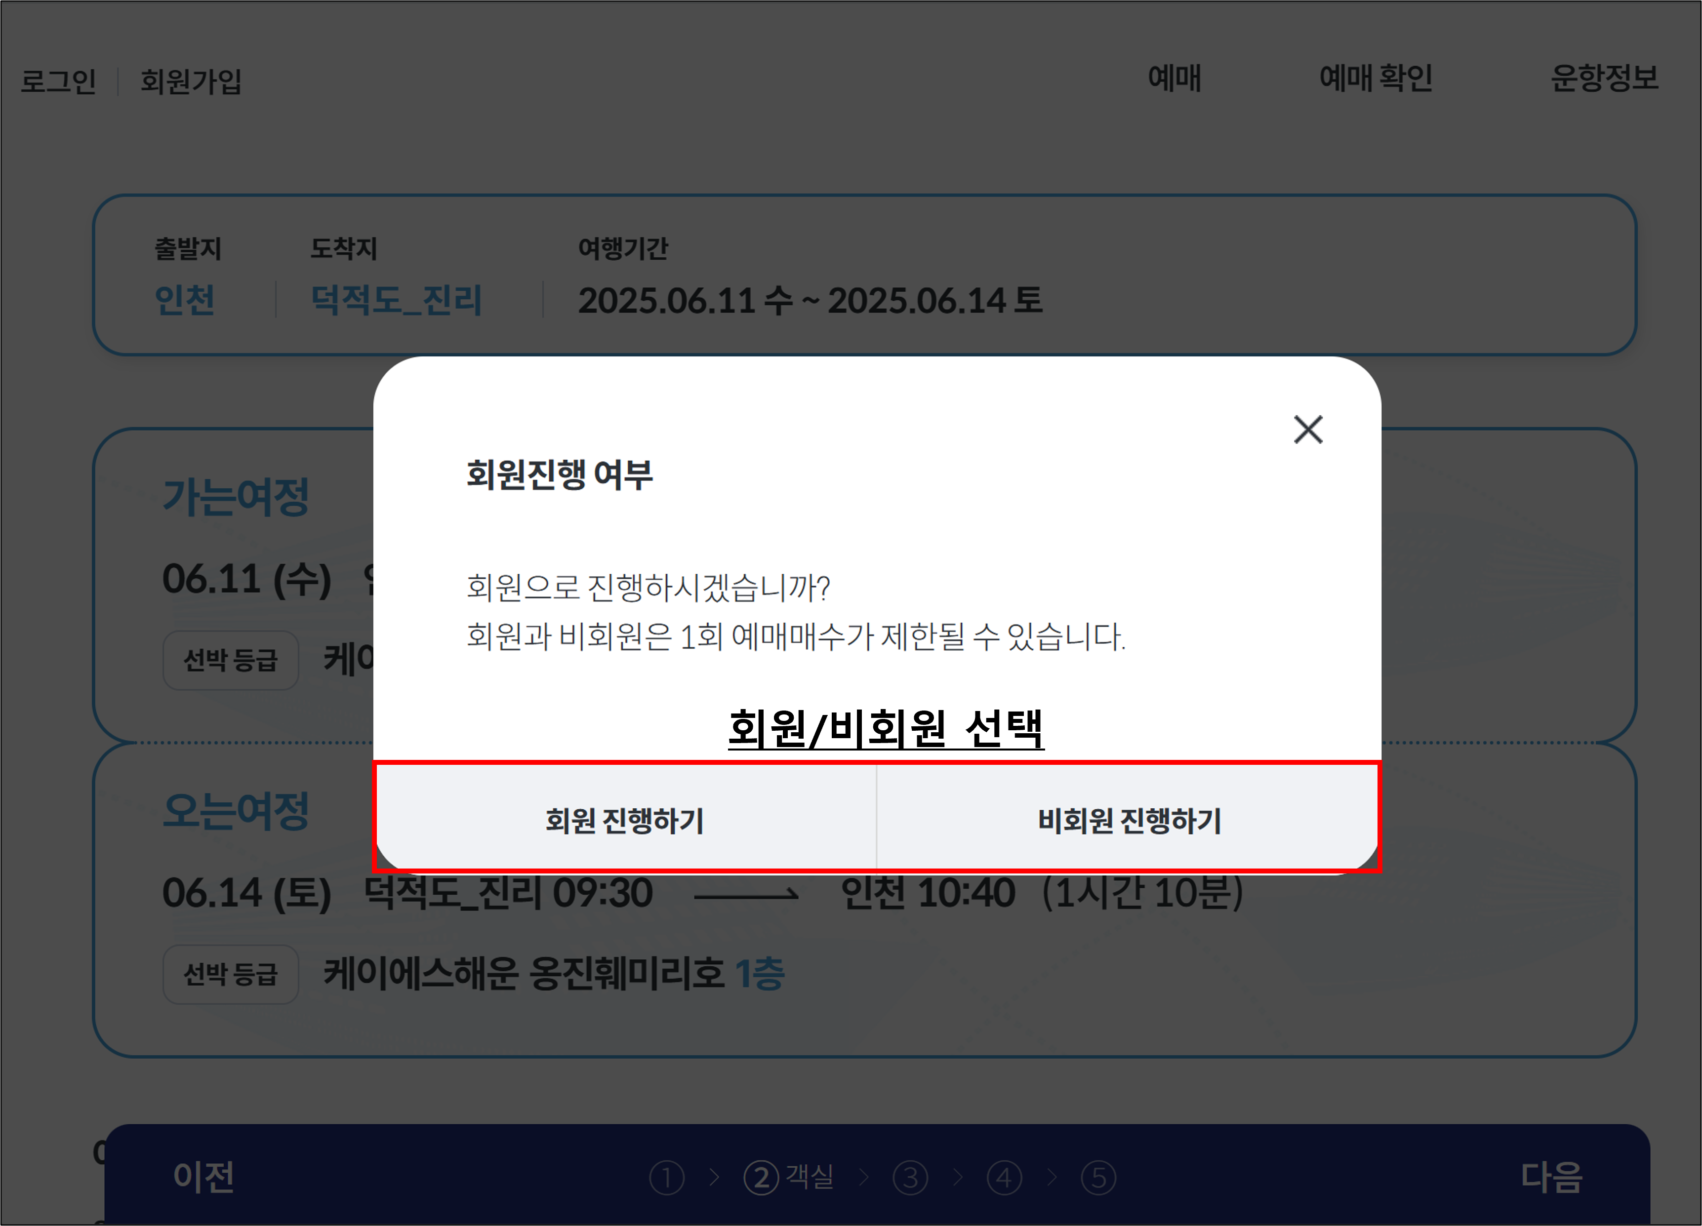Open the 운항정보 menu
The image size is (1702, 1226).
[1604, 78]
